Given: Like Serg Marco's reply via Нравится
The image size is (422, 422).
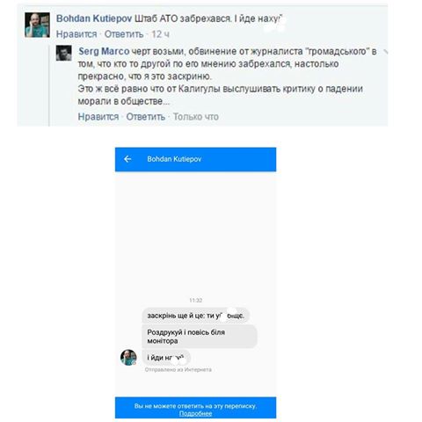Looking at the screenshot, I should coord(98,117).
